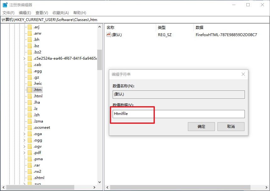Click the .gz folder icon
The height and width of the screenshot is (191, 270).
[x=30, y=77]
